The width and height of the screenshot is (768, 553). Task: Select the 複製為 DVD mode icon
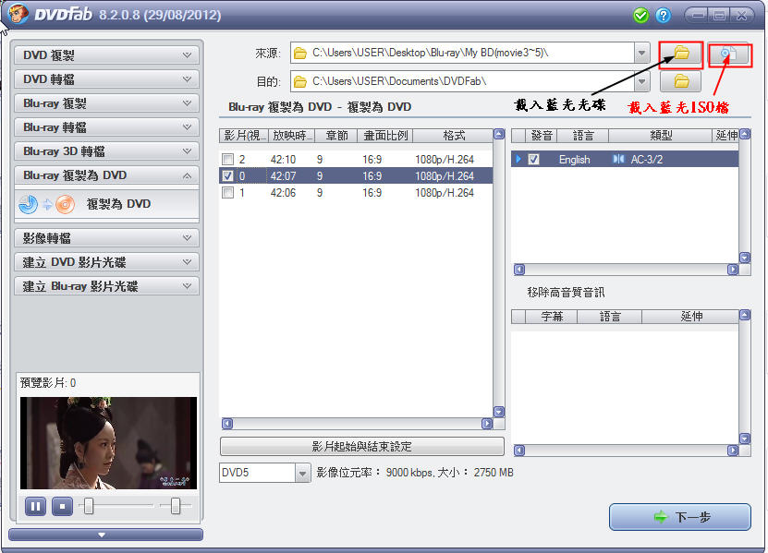point(46,204)
